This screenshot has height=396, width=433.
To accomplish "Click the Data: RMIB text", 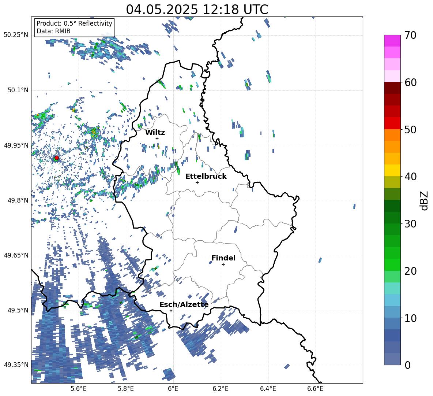I will pyautogui.click(x=53, y=31).
